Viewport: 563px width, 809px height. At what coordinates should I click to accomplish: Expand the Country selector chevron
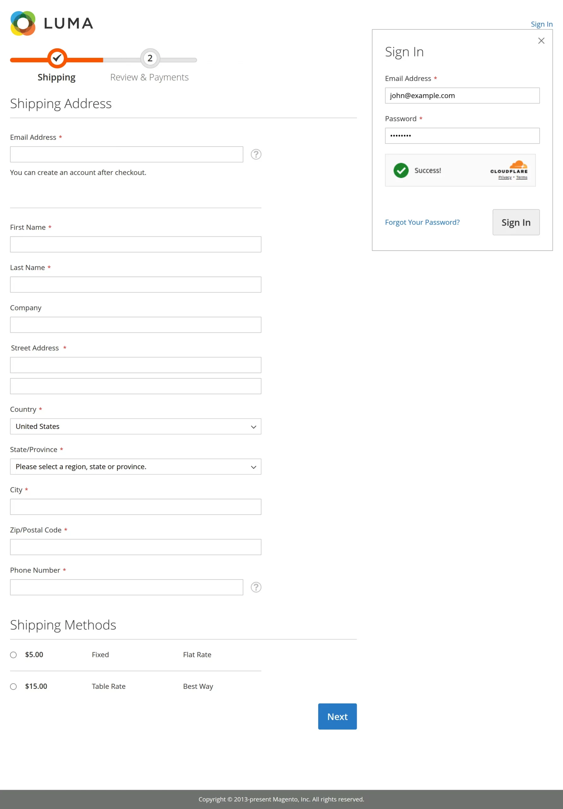tap(253, 426)
